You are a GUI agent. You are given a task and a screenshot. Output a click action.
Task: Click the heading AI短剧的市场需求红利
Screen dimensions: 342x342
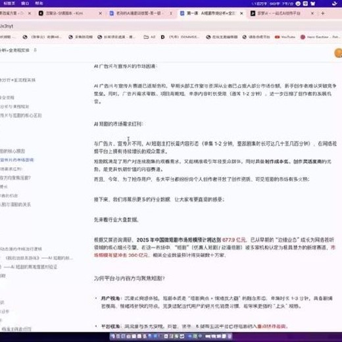pos(118,124)
